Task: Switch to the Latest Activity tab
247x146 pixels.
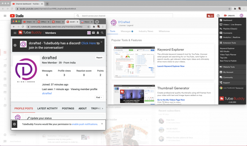Action: click(x=48, y=109)
